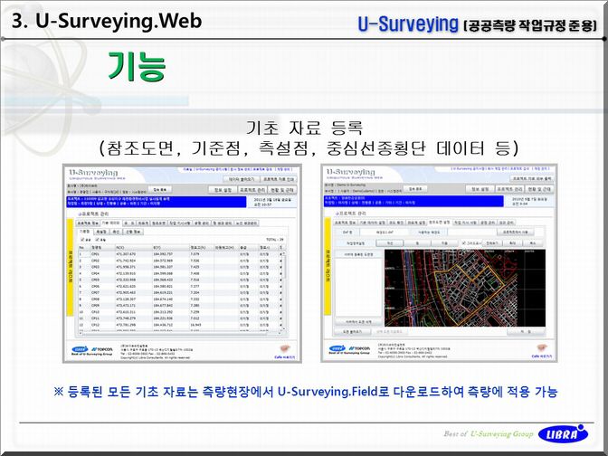The height and width of the screenshot is (456, 608).
Task: Click the CAD drawing map preview
Action: pos(464,288)
